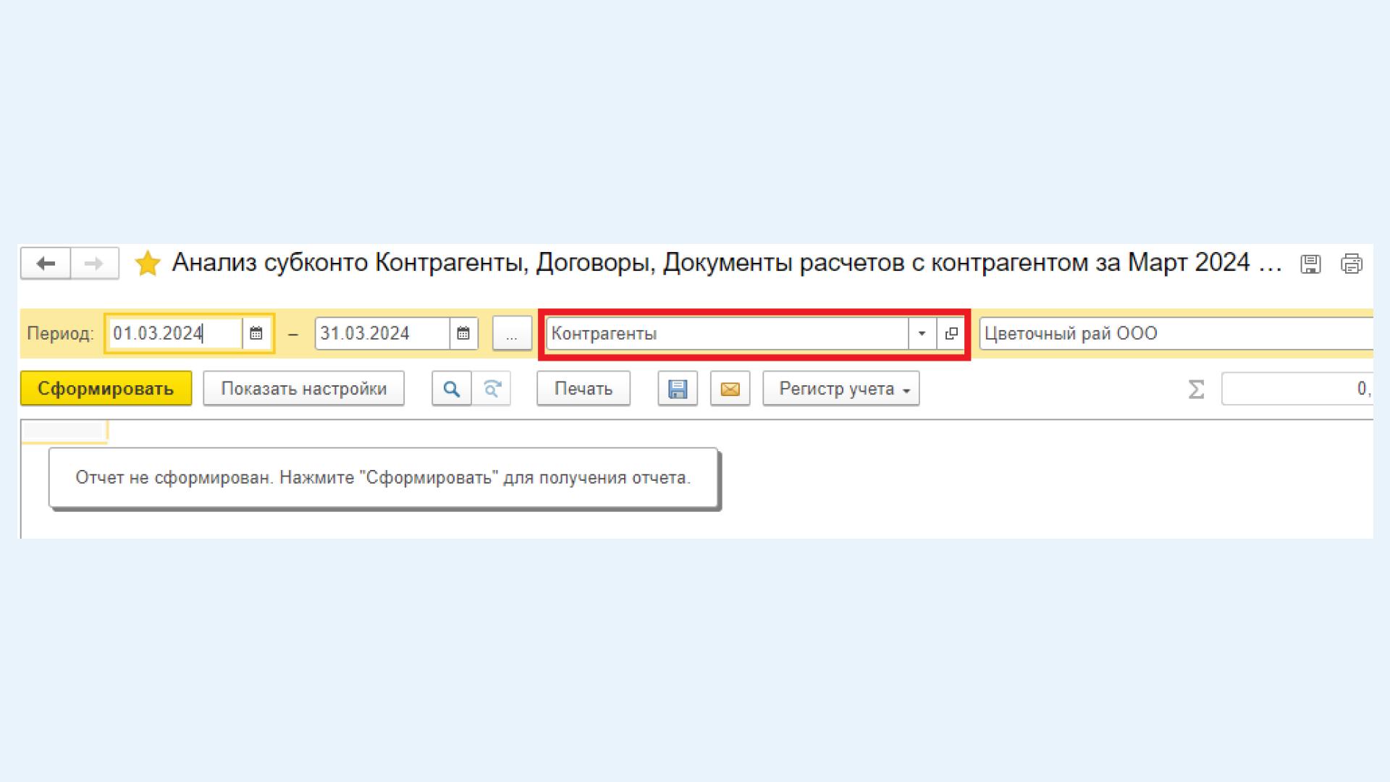The width and height of the screenshot is (1390, 782).
Task: Click the Сформировать button
Action: tap(106, 389)
